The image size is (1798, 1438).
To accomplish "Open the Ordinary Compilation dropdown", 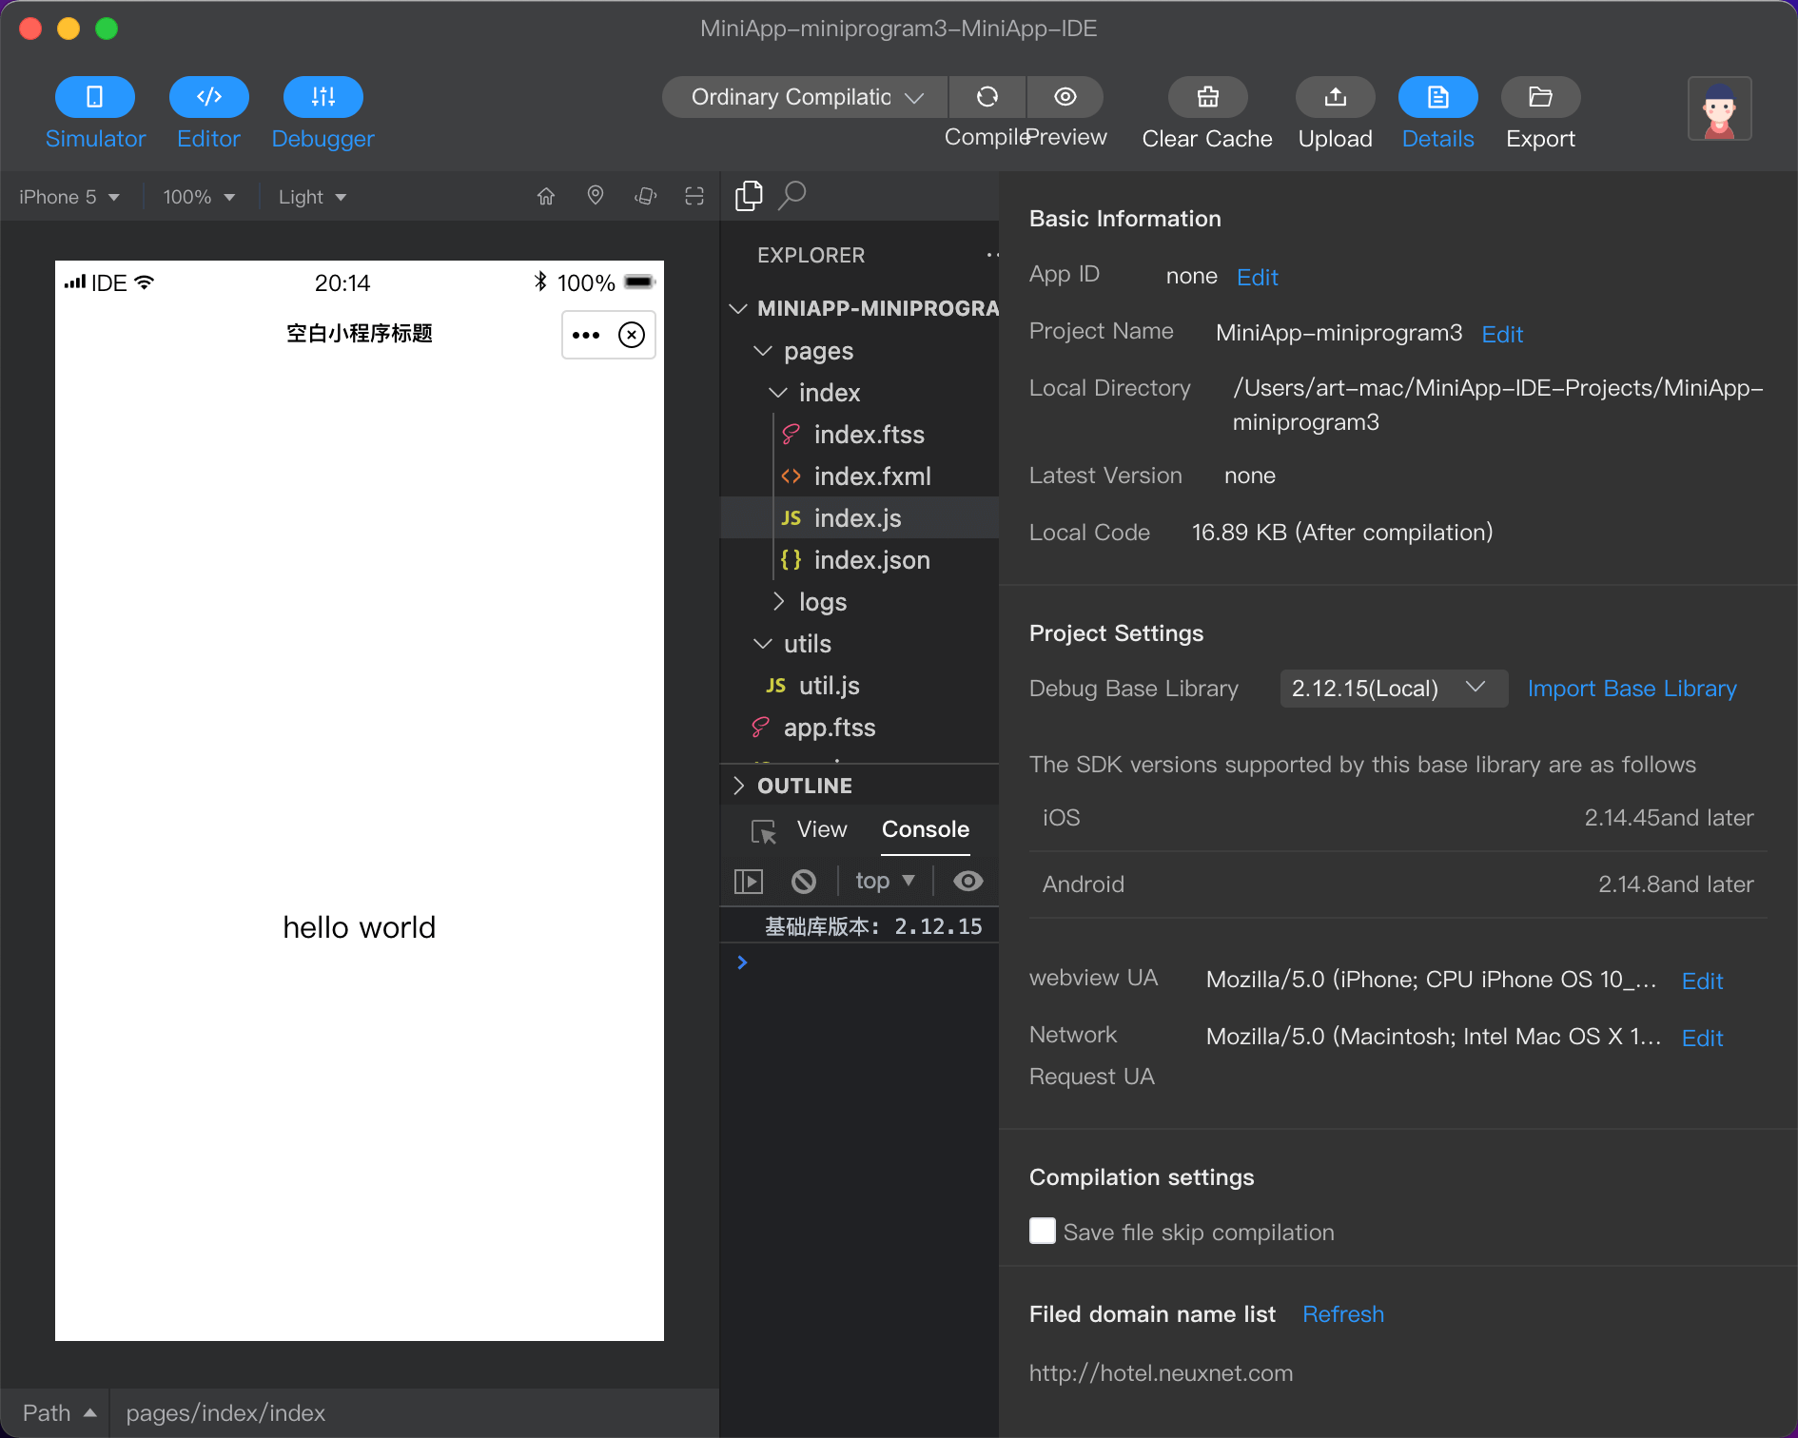I will [x=805, y=97].
